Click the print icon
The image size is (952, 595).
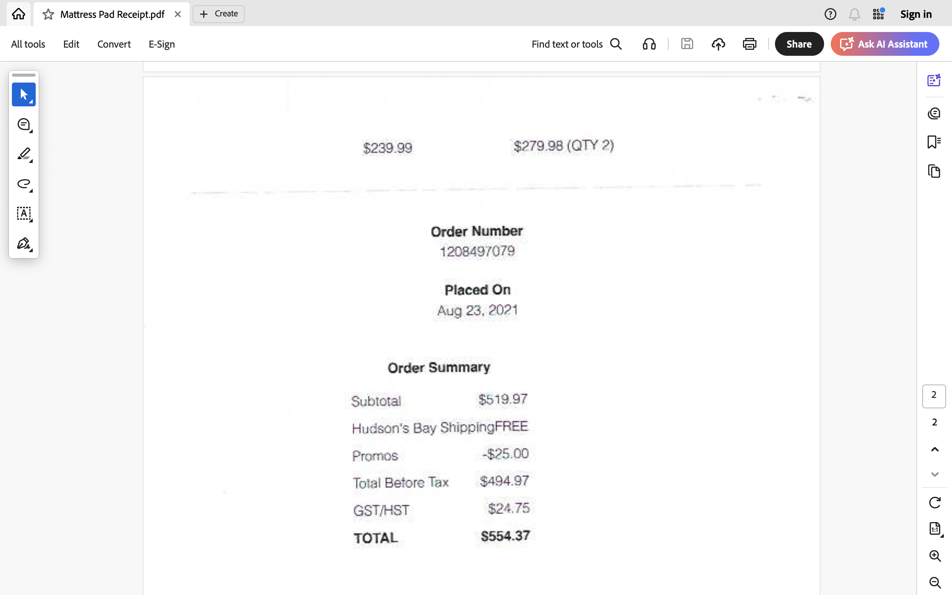749,44
